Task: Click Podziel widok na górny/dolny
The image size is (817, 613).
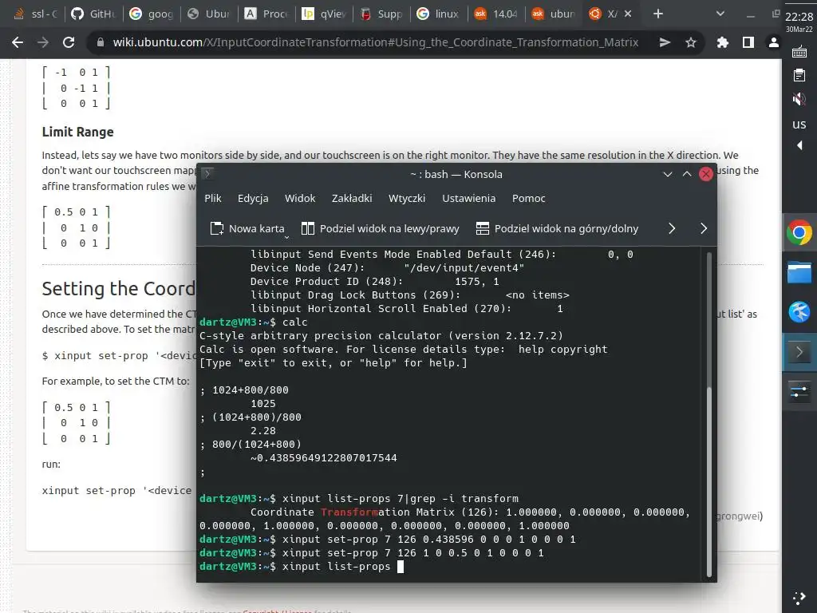Action: [557, 228]
